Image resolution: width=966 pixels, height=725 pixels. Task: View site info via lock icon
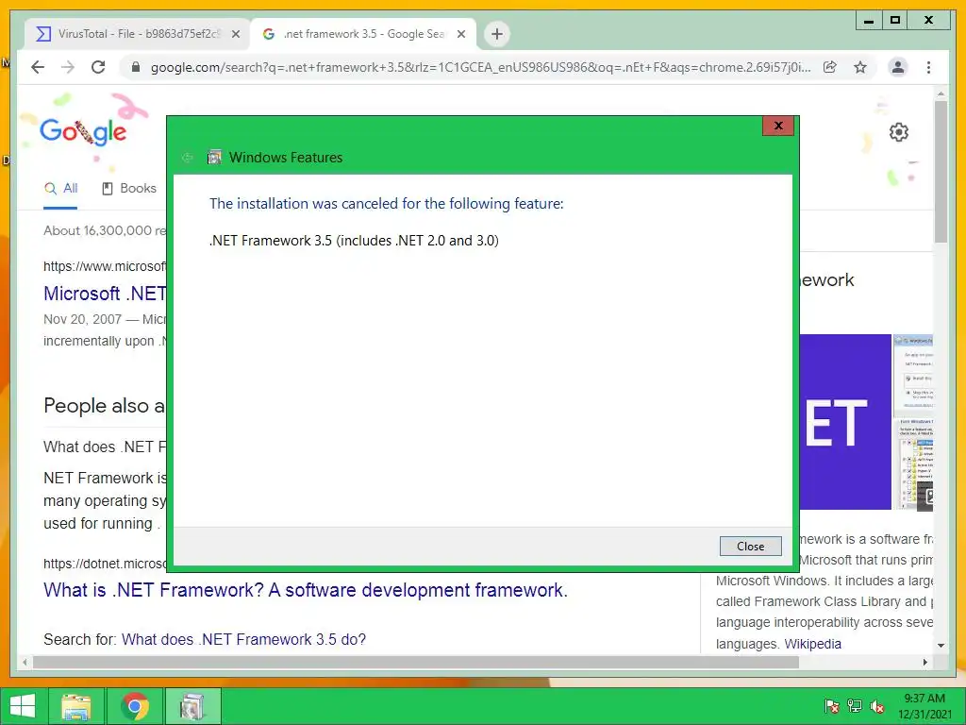pyautogui.click(x=136, y=67)
